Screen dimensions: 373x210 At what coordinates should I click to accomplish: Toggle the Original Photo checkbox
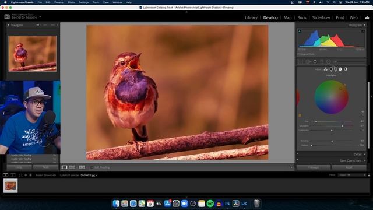[299, 54]
